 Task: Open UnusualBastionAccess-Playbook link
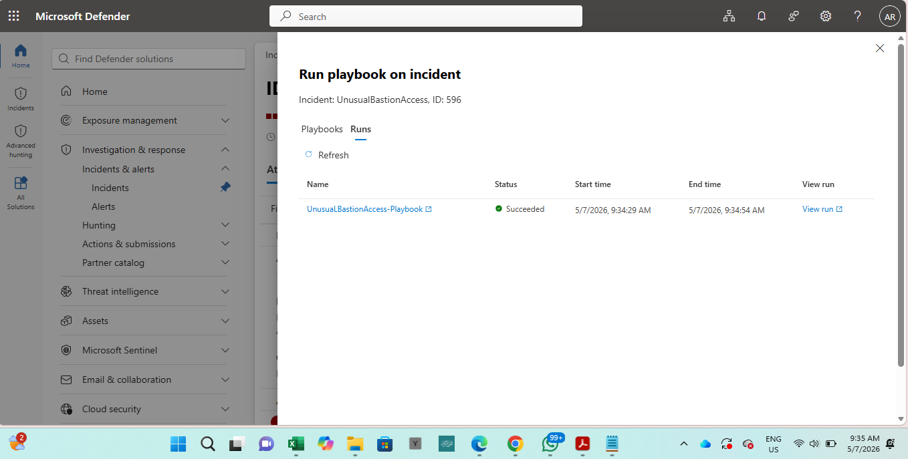[369, 209]
